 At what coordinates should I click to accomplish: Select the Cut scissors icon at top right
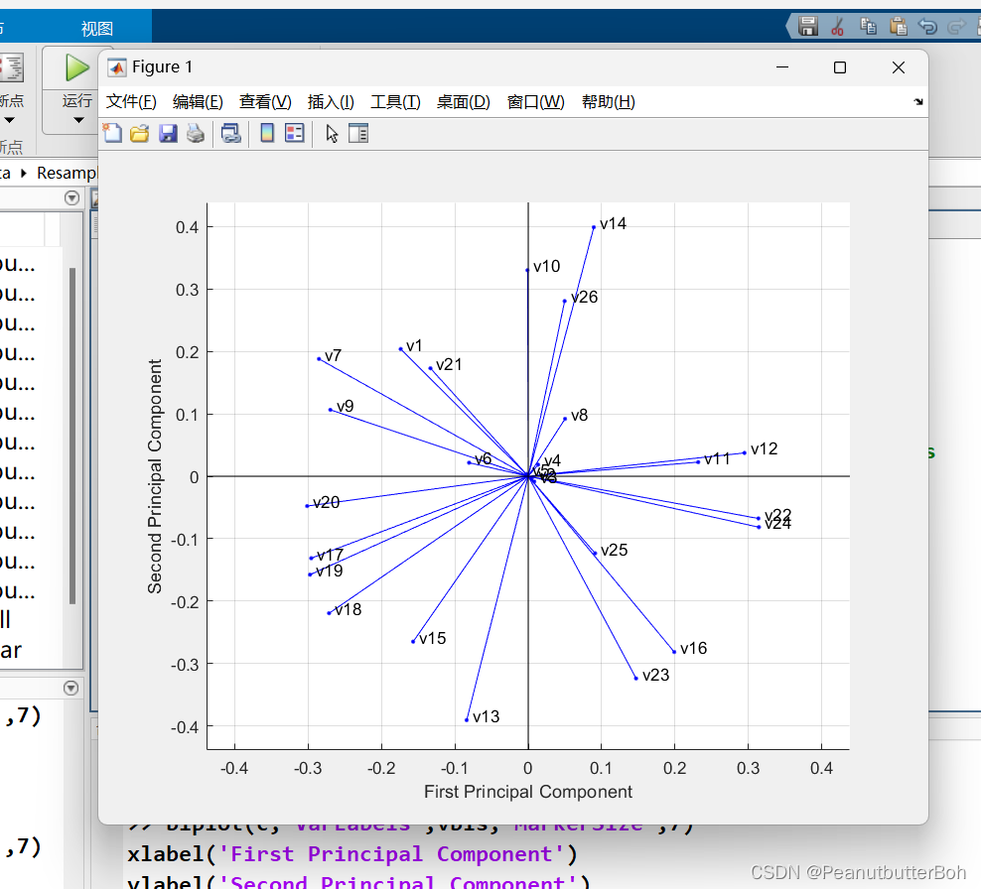pos(837,26)
